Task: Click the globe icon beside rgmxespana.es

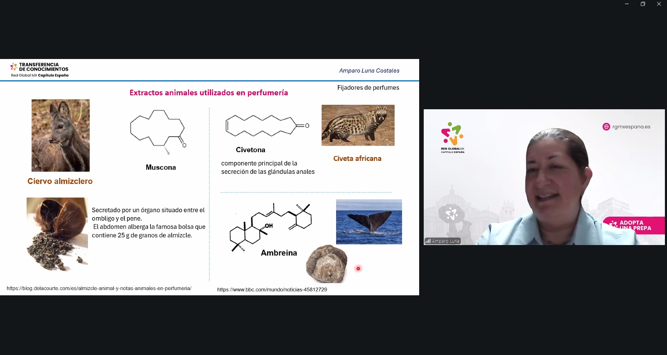Action: 606,127
